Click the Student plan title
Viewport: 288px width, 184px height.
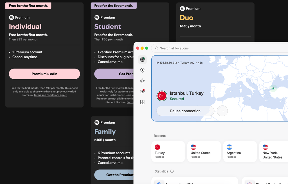pyautogui.click(x=108, y=27)
